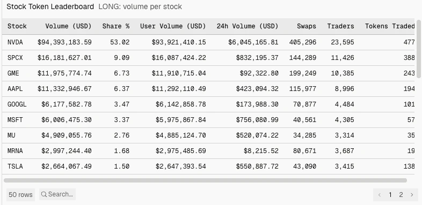Image resolution: width=422 pixels, height=205 pixels.
Task: Click the horizontal scrollbar below the table
Action: pos(205,180)
